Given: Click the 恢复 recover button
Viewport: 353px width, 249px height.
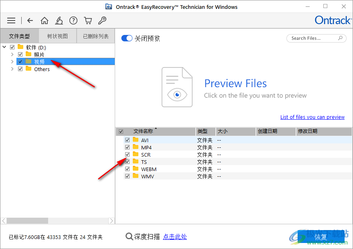Looking at the screenshot, I should coord(321,237).
